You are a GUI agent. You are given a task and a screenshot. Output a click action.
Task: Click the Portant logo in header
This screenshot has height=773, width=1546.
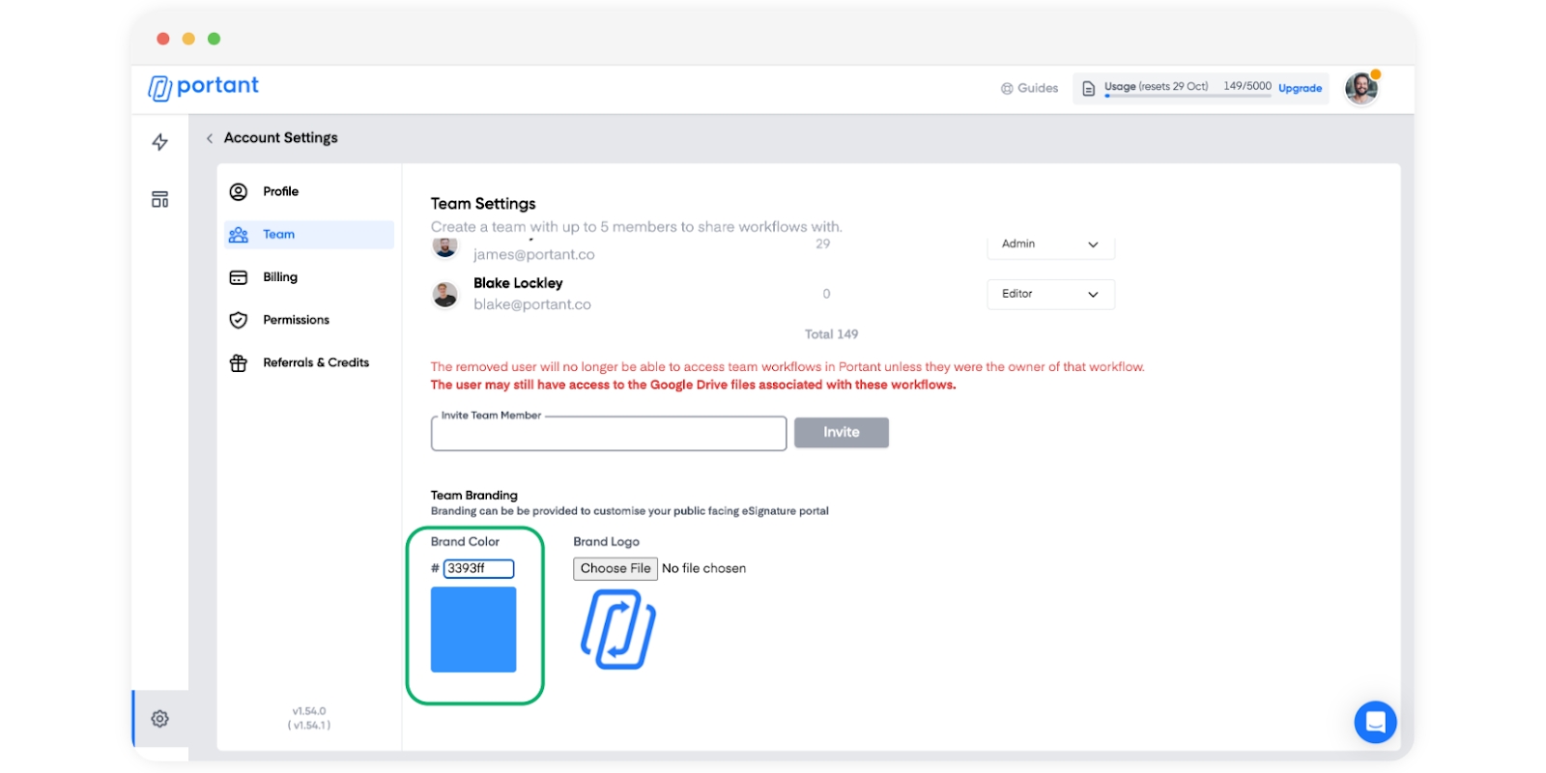[x=203, y=87]
